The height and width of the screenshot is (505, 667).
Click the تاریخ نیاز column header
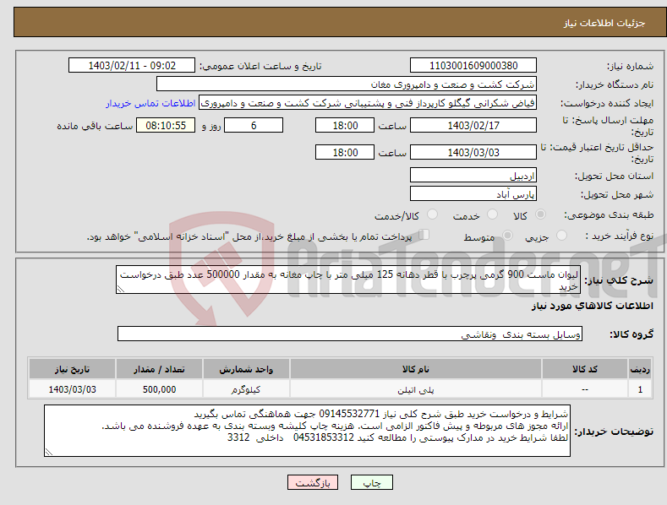(72, 369)
